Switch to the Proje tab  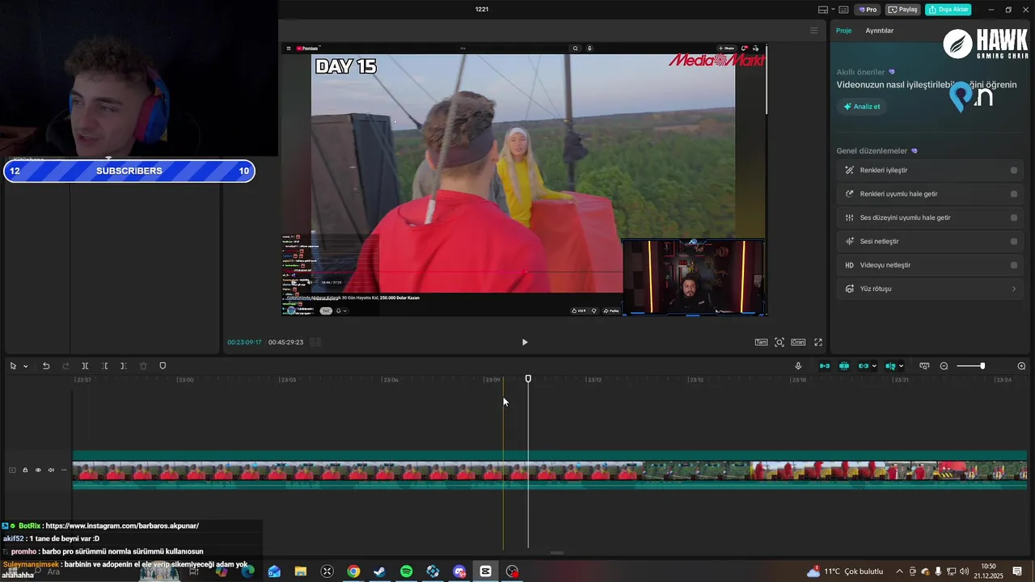[843, 31]
